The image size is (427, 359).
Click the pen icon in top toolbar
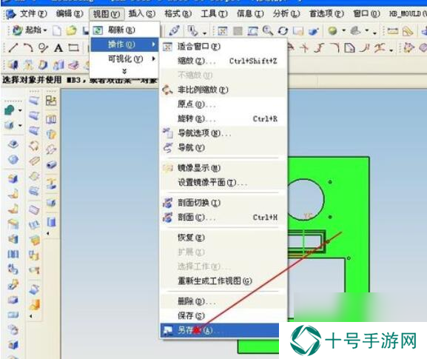click(x=175, y=30)
